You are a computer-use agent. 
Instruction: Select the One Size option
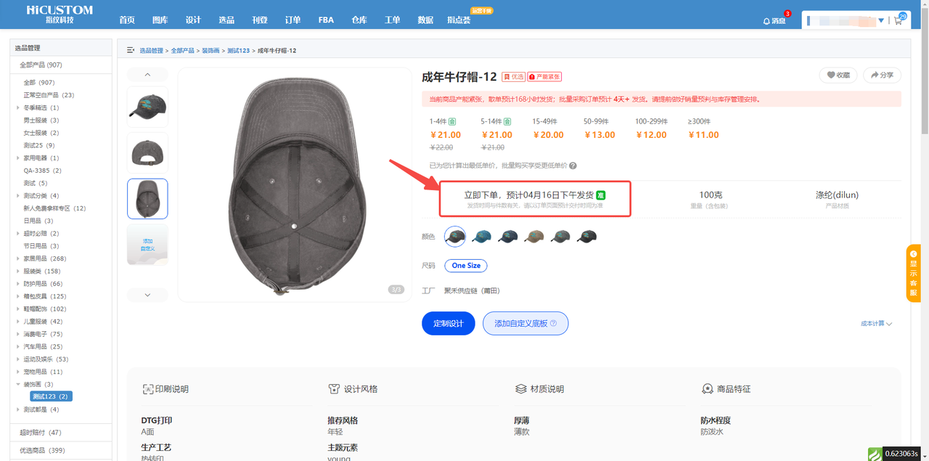coord(466,266)
